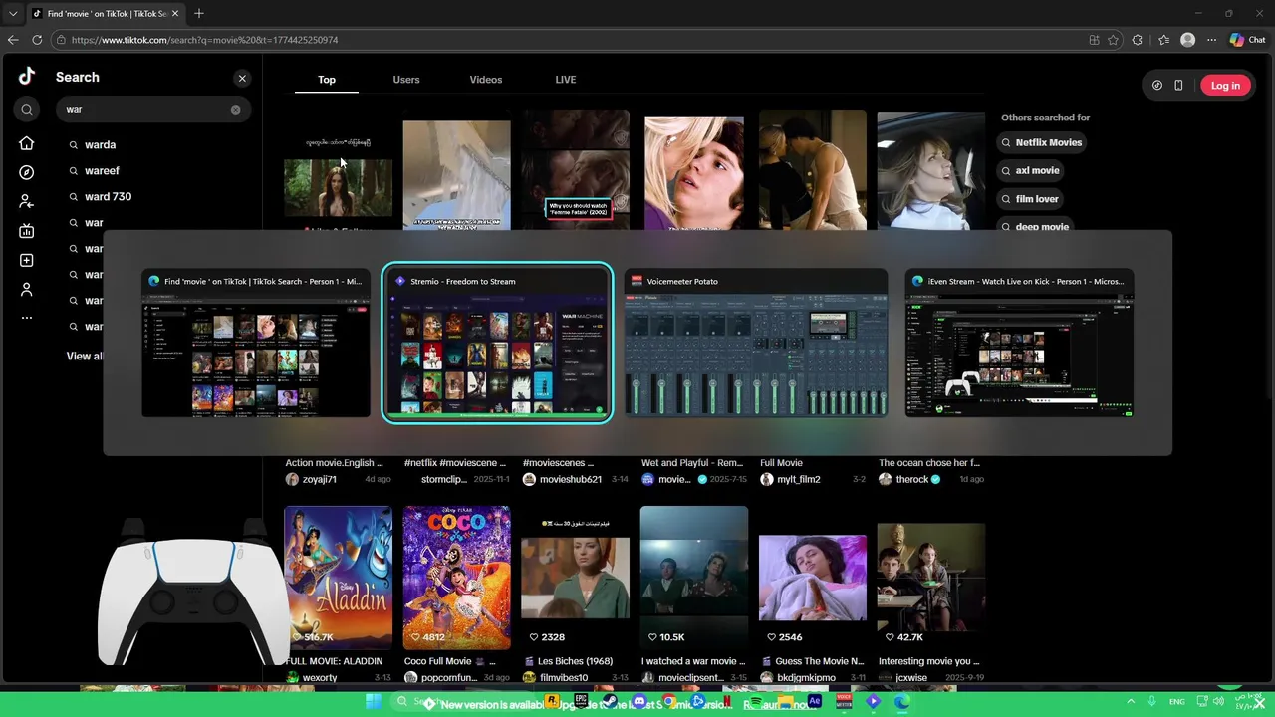
Task: Open the LIVE icon in the TikTok sidebar
Action: pos(27,231)
